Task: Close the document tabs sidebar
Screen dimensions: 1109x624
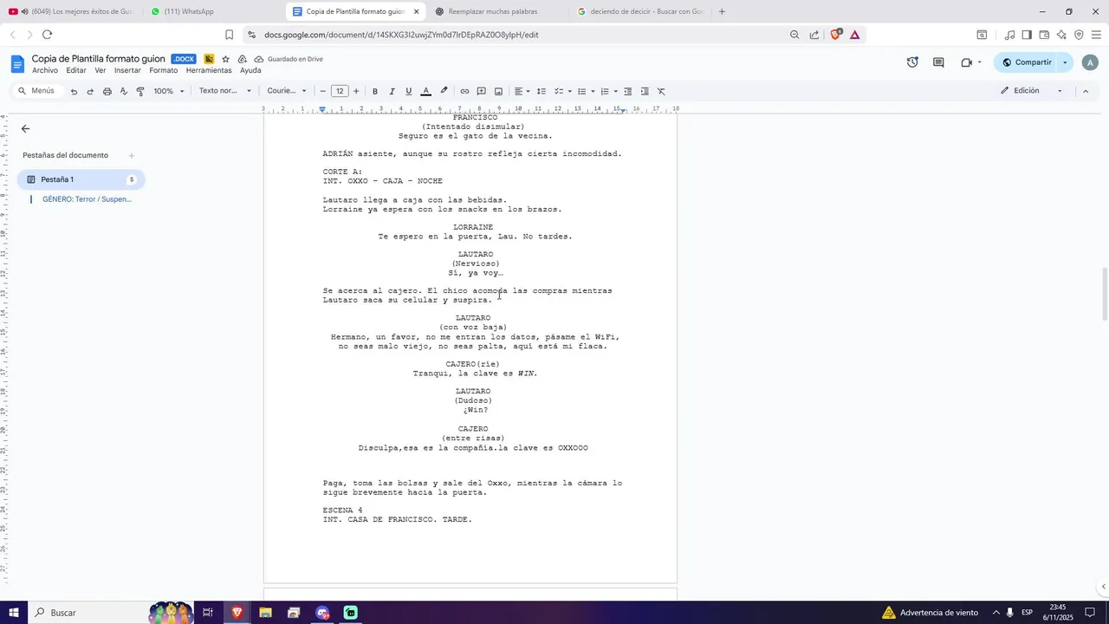Action: tap(25, 128)
